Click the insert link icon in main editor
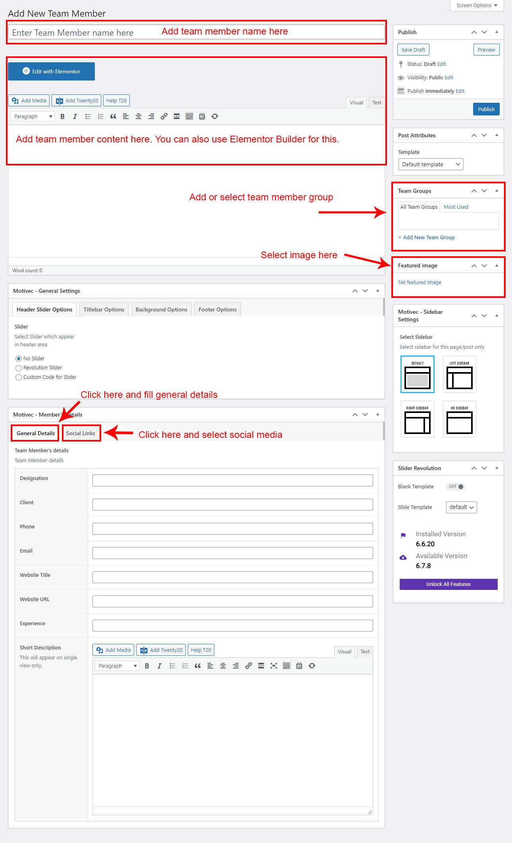This screenshot has height=843, width=512. click(164, 116)
